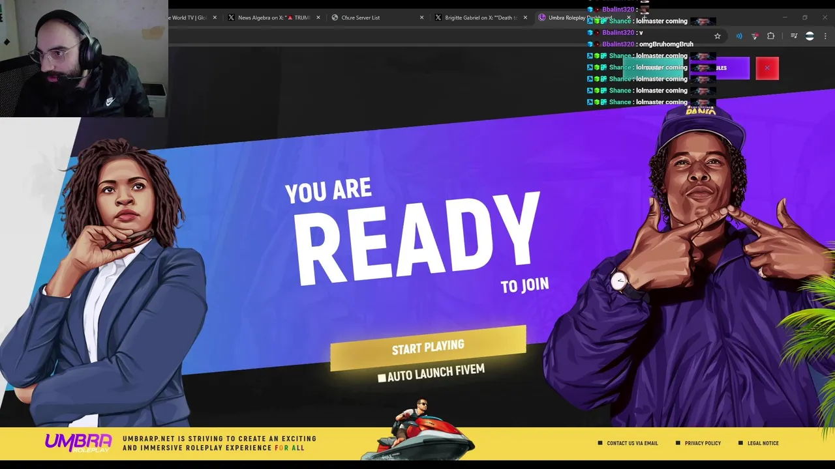835x469 pixels.
Task: Open the Chrome three-dot menu
Action: click(825, 36)
